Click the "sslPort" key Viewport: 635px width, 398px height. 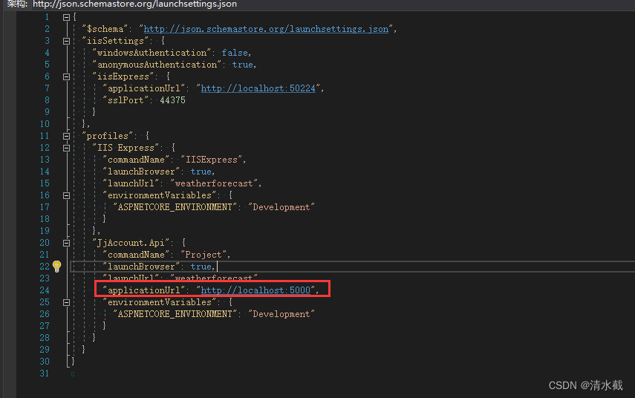tap(125, 100)
